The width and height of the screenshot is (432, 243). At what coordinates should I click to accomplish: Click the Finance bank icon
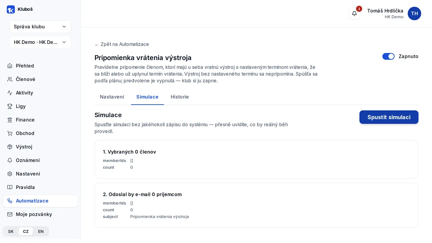(10, 120)
